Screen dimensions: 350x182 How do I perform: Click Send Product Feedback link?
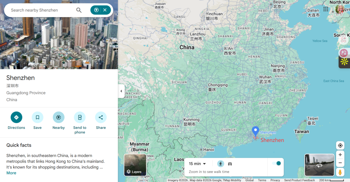[x=299, y=180]
